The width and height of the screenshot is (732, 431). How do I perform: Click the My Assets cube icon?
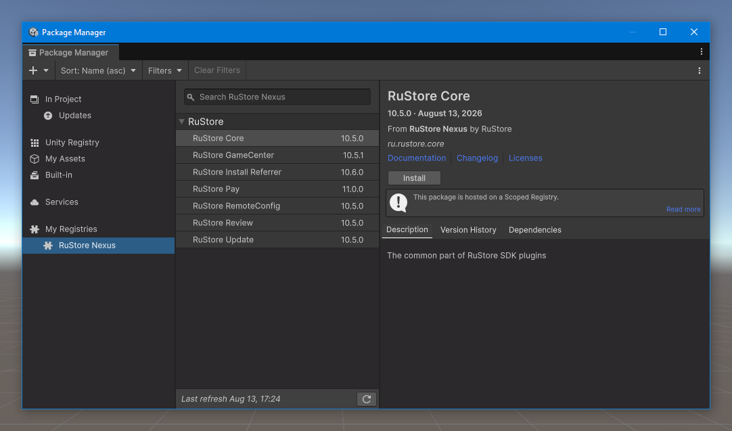tap(35, 159)
